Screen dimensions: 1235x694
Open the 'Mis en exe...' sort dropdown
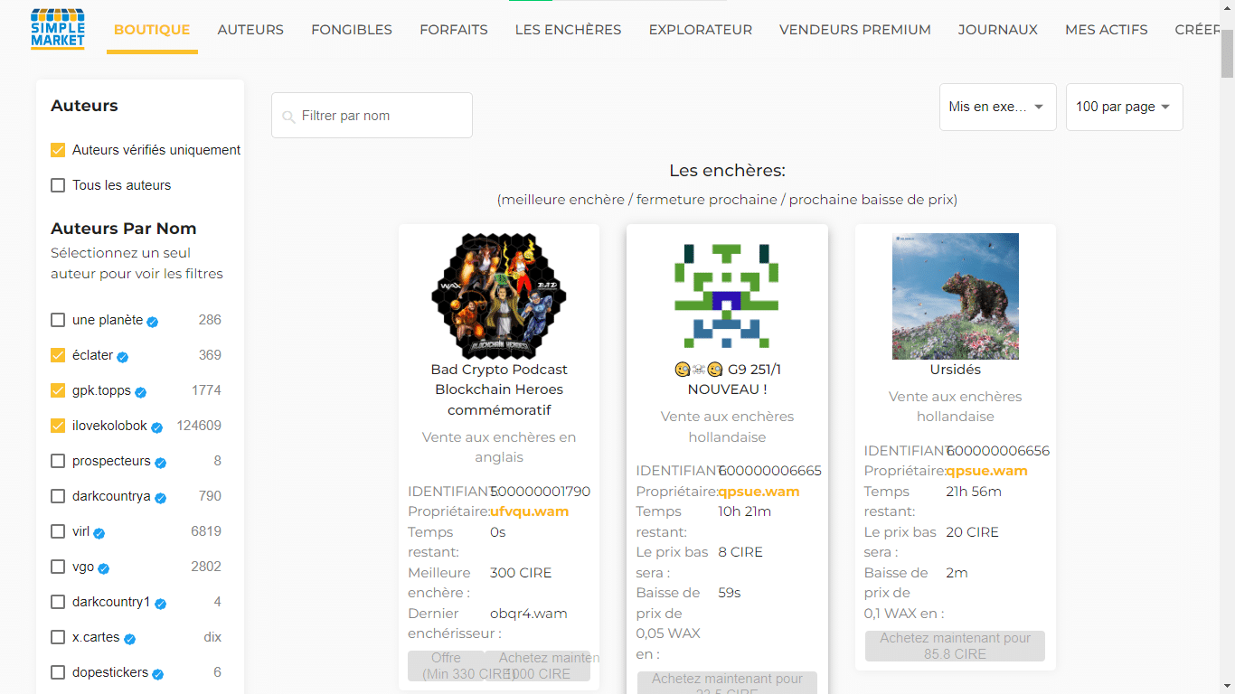pos(998,107)
